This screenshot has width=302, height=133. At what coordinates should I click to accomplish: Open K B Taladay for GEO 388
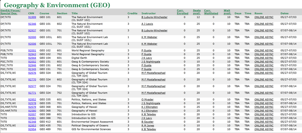149,115
